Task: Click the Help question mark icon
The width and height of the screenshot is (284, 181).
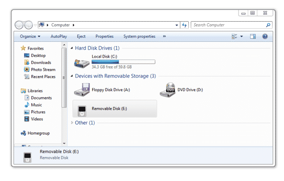Action: tap(265, 36)
